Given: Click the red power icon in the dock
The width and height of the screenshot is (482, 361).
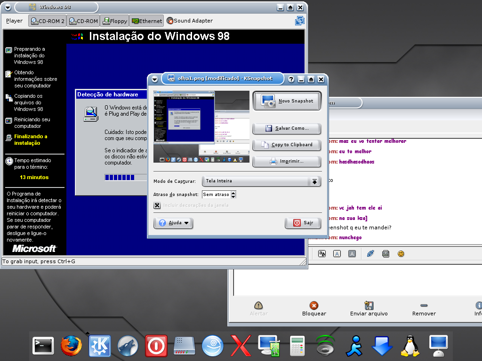Looking at the screenshot, I should click(x=156, y=345).
